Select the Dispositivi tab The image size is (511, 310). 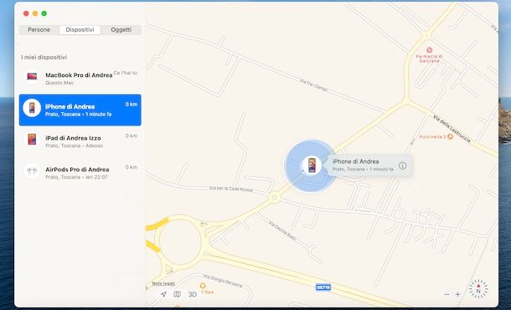[x=80, y=30]
